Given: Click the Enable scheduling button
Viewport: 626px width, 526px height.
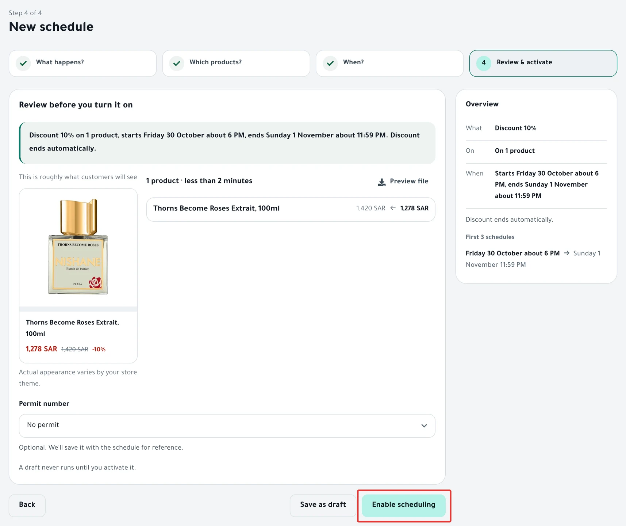Looking at the screenshot, I should [x=404, y=506].
